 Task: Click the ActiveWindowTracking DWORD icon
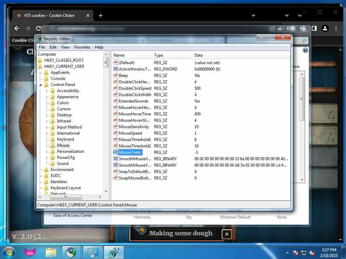tap(116, 69)
